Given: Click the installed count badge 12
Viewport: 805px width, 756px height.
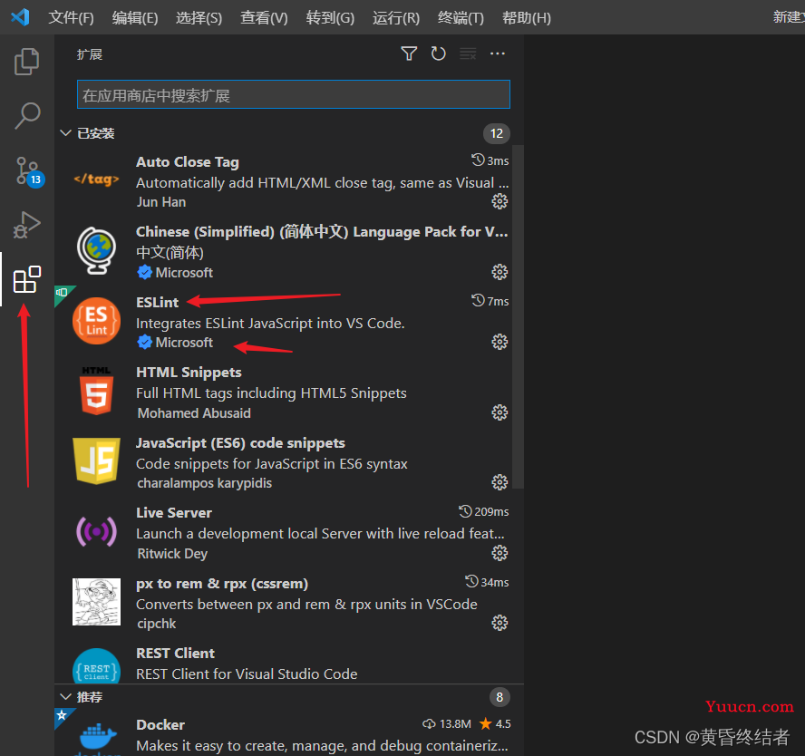Looking at the screenshot, I should click(497, 133).
